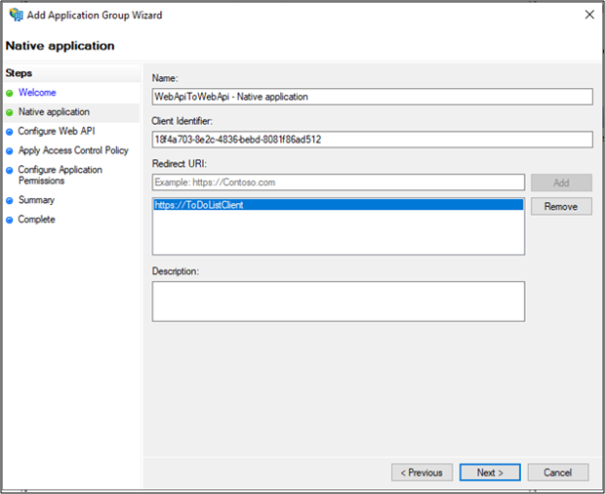Click the blue bullet beside Configure Application Permissions

[10, 170]
